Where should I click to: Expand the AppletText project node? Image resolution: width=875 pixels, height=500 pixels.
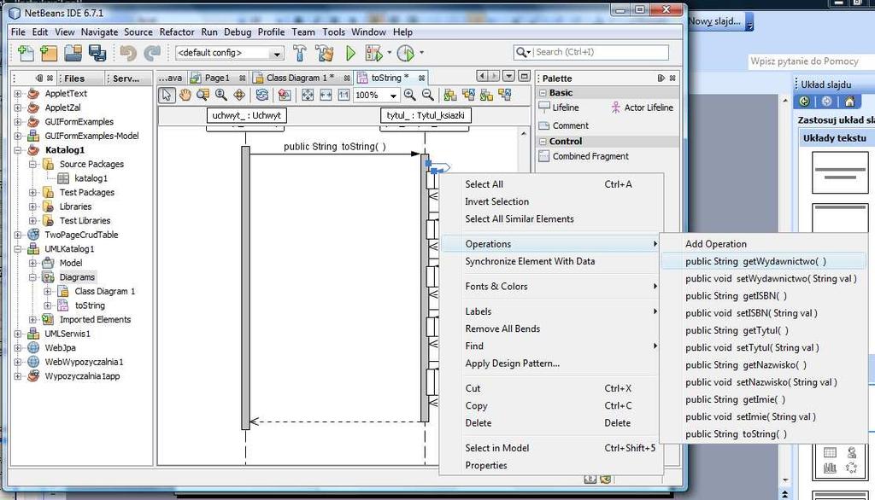(18, 94)
